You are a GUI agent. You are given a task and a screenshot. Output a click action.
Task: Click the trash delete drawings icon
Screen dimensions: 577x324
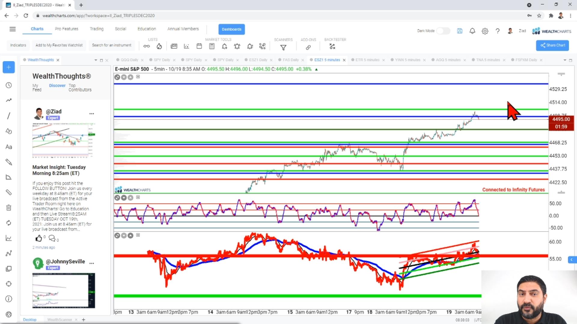9,208
